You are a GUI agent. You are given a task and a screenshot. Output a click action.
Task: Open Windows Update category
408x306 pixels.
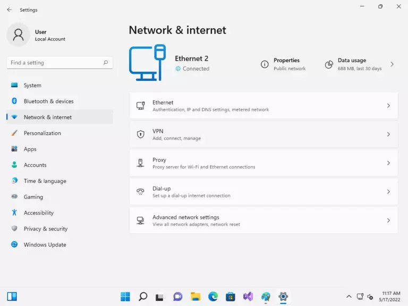pos(60,244)
